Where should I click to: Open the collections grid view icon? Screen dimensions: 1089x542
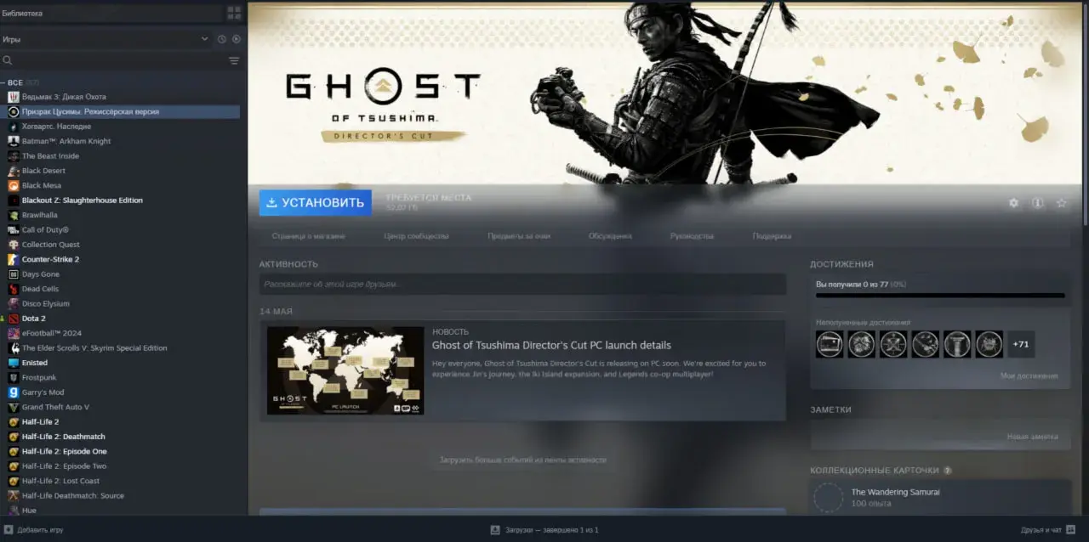click(234, 13)
